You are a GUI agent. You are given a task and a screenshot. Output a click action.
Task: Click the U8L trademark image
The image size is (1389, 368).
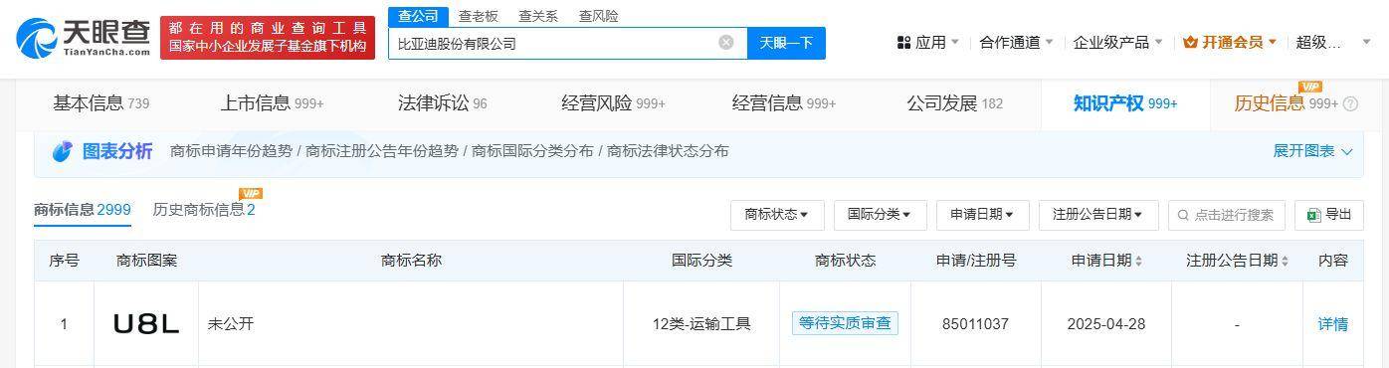(146, 324)
